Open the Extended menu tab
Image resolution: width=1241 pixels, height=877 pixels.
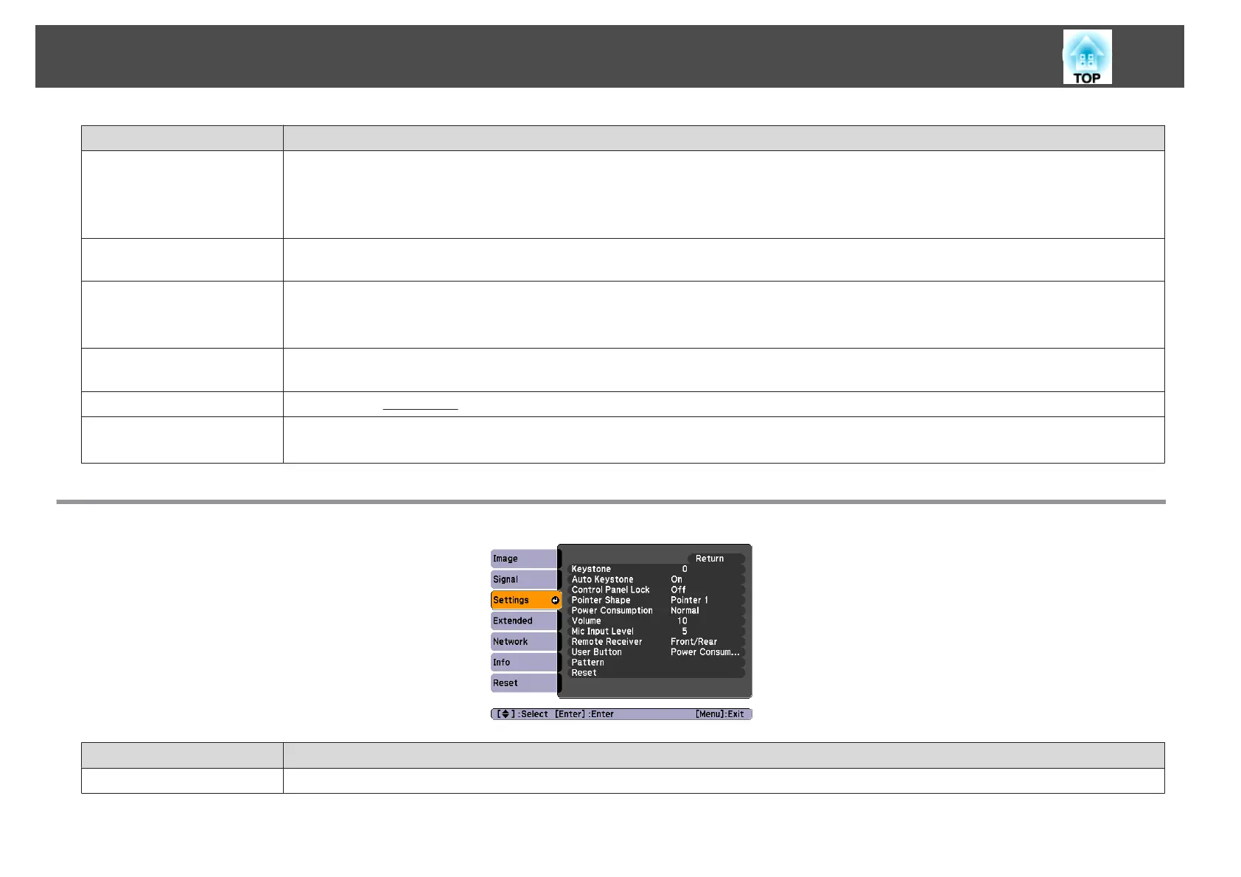pyautogui.click(x=524, y=621)
